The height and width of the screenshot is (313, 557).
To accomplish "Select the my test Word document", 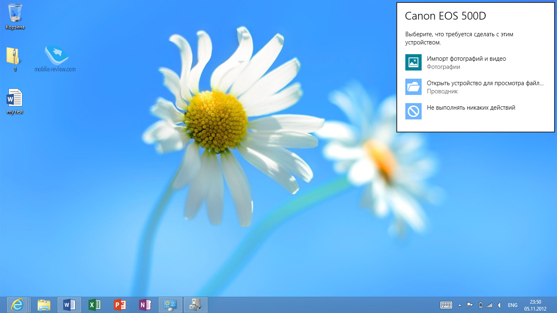I will (15, 101).
